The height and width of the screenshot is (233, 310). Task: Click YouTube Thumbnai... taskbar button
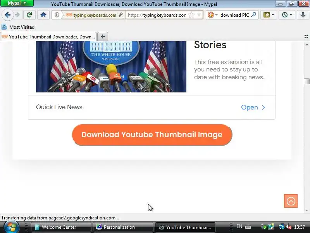point(185,227)
